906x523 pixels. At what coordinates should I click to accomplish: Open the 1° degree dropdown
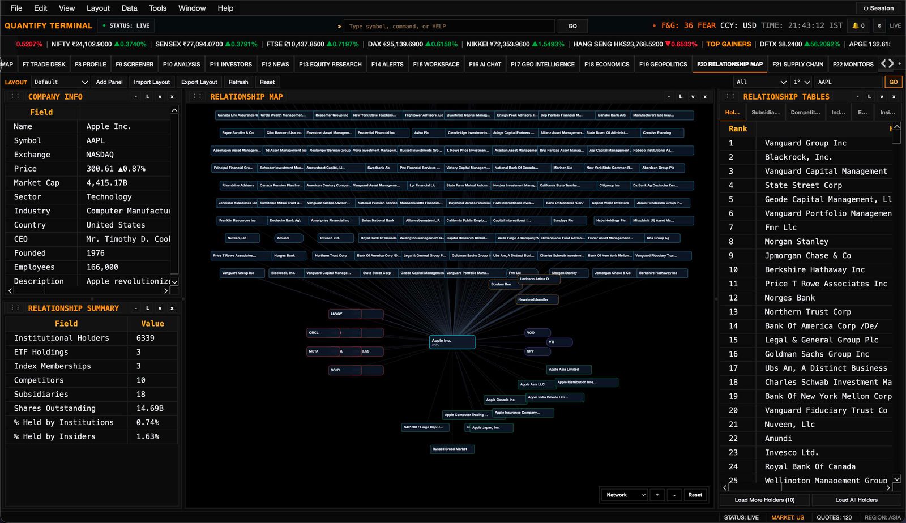(801, 82)
